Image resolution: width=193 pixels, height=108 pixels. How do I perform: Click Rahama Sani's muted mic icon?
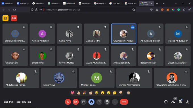pyautogui.click(x=24, y=49)
